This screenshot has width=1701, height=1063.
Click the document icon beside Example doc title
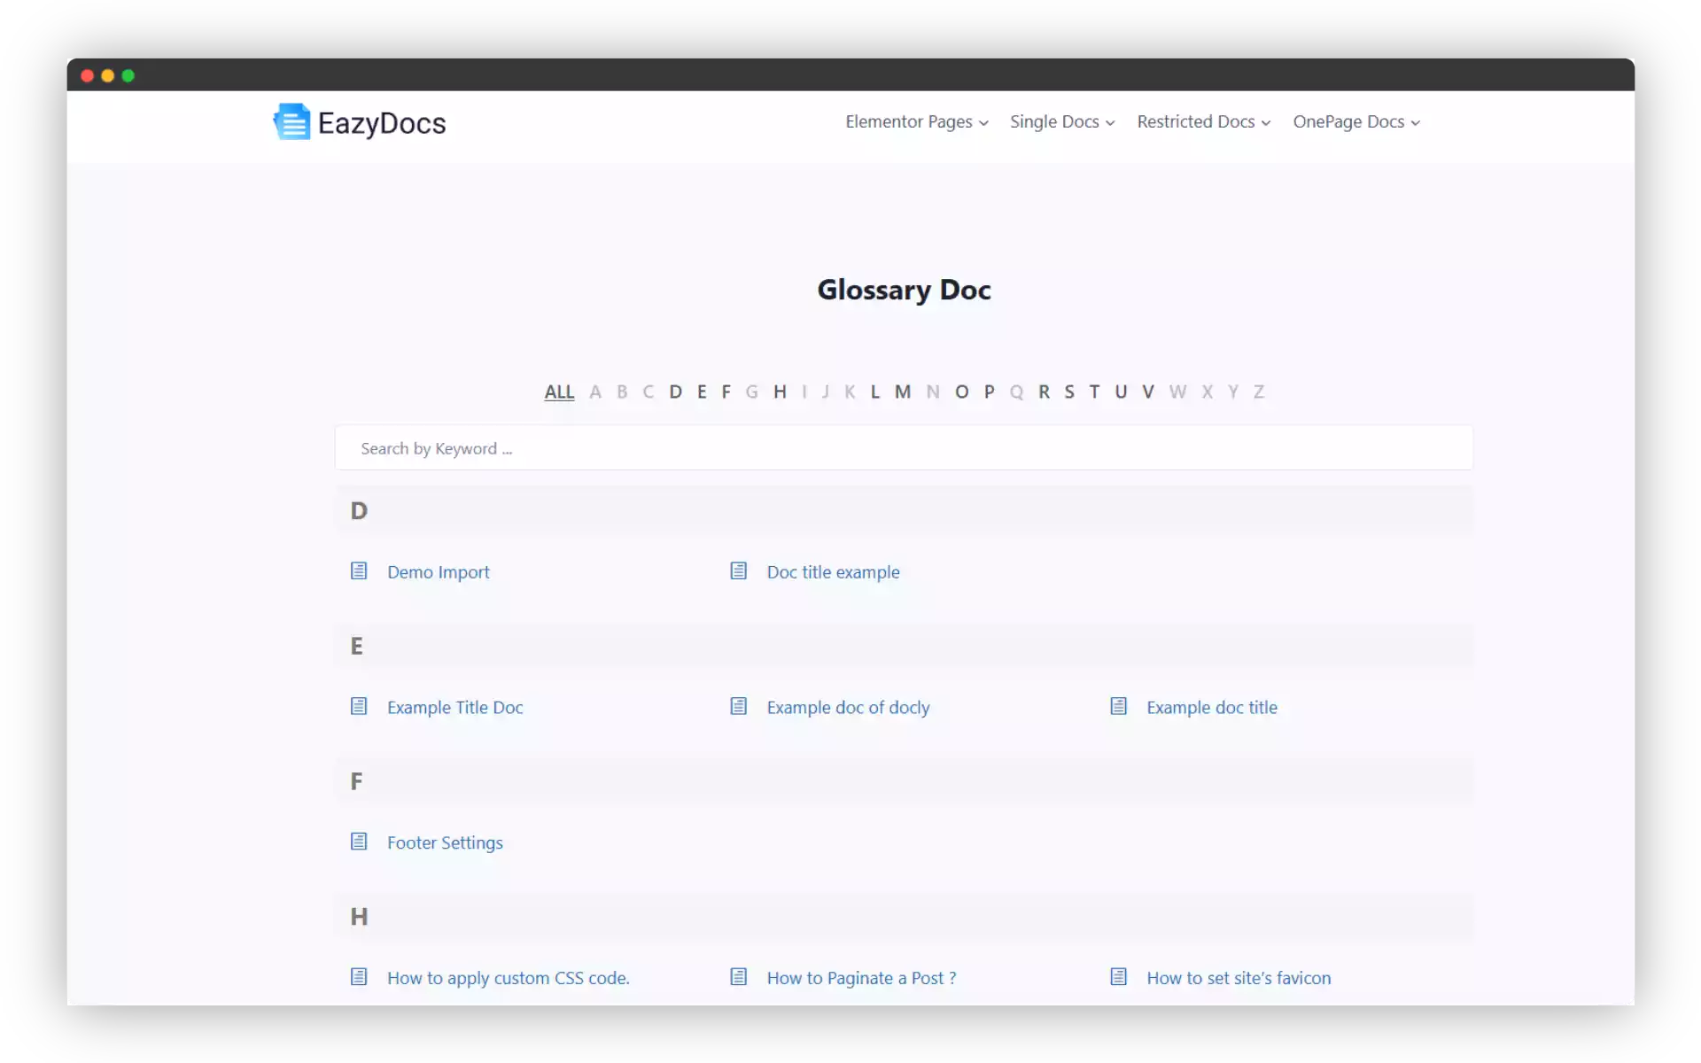(1118, 706)
